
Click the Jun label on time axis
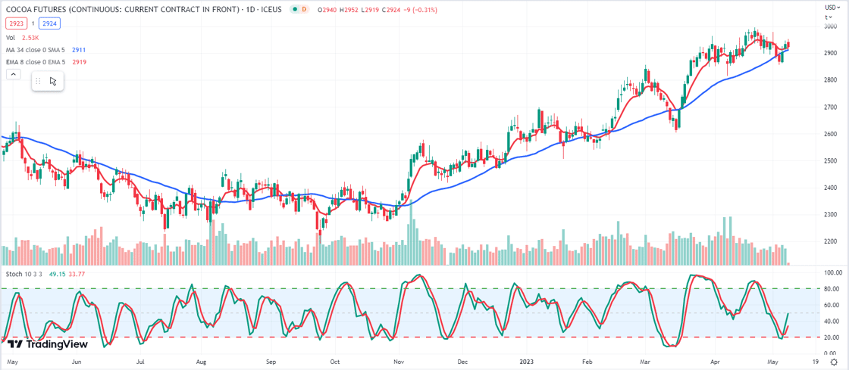(x=77, y=362)
